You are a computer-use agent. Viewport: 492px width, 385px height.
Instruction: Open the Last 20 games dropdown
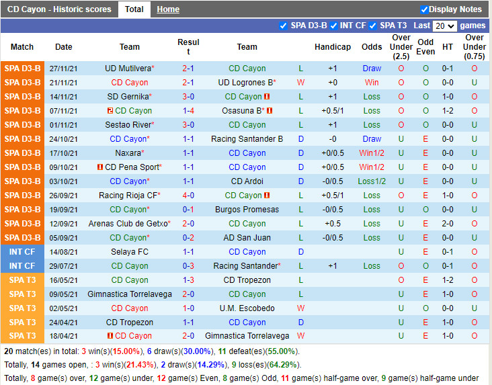[444, 26]
